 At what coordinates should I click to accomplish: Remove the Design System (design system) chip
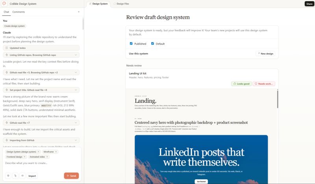click(x=38, y=152)
